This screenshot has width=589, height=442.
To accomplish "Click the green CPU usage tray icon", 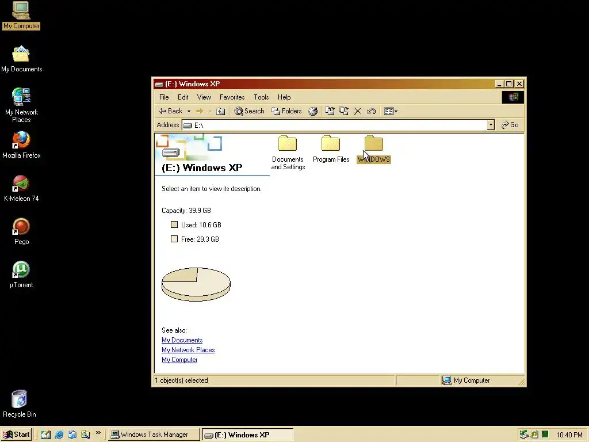I will pyautogui.click(x=545, y=435).
